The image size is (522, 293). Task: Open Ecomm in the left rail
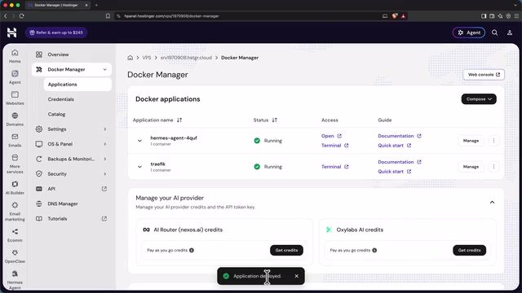tap(15, 235)
